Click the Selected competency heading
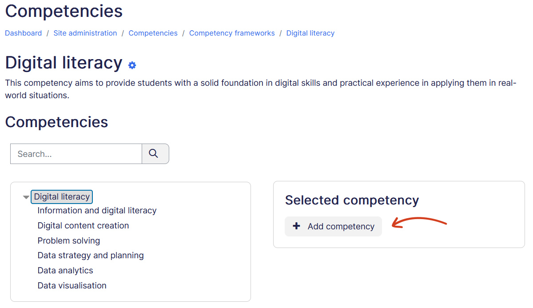This screenshot has width=533, height=308. point(352,200)
